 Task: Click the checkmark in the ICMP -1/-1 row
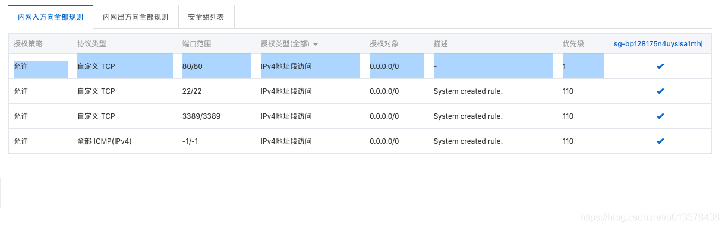[660, 141]
